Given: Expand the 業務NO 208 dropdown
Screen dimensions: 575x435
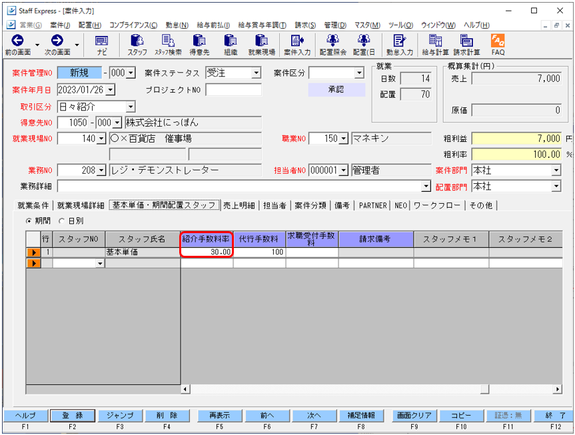Looking at the screenshot, I should [x=101, y=171].
